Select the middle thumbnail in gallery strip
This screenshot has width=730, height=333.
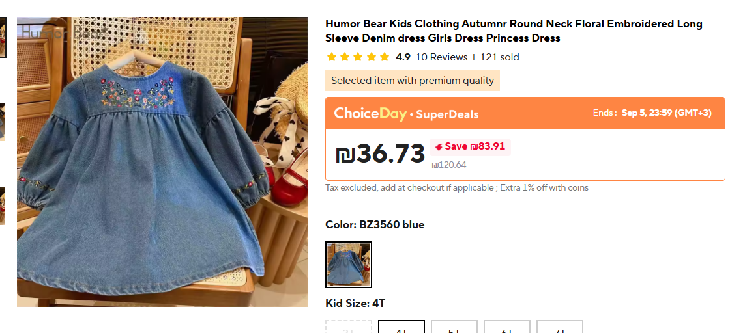[3, 122]
